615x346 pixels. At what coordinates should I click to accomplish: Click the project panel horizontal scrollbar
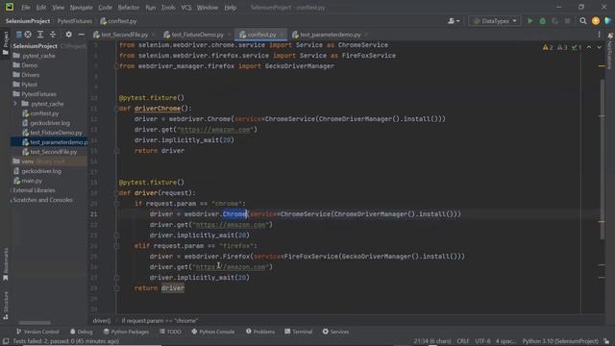tap(35, 323)
